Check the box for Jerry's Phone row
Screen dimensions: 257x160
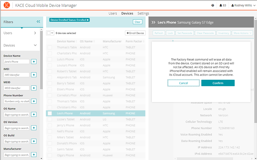click(50, 125)
